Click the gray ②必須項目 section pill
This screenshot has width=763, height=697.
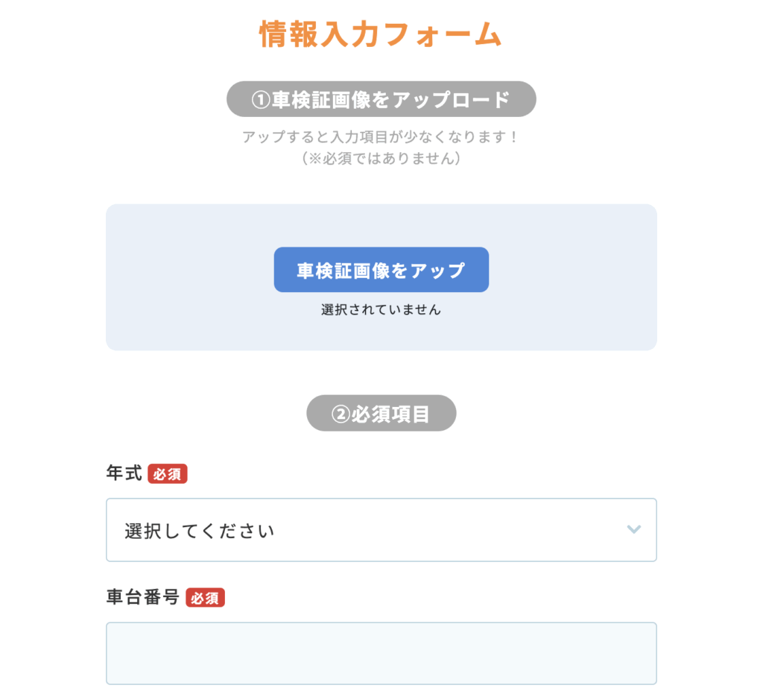click(x=381, y=414)
